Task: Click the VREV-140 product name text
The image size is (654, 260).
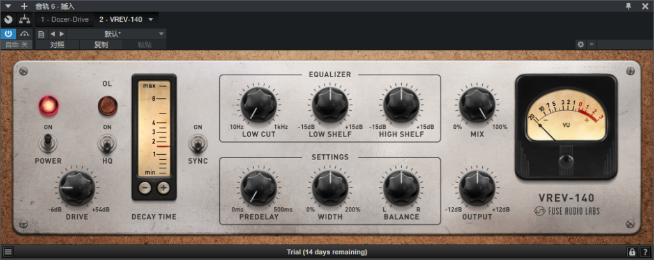Action: [567, 198]
